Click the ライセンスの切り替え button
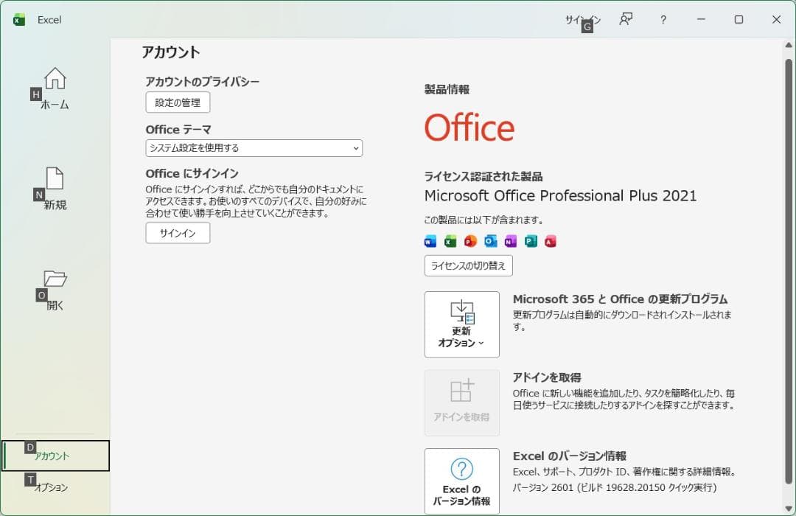Screen dimensions: 796x516 pos(468,265)
